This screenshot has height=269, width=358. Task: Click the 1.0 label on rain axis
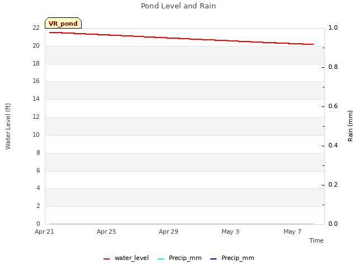[x=333, y=27]
